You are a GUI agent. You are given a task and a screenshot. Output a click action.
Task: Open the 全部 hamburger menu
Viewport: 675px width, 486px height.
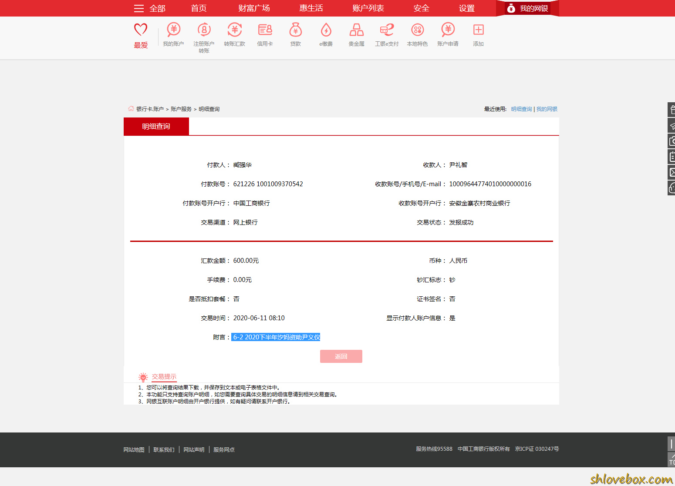pyautogui.click(x=149, y=8)
